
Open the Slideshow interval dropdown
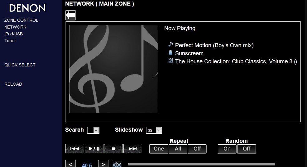click(x=154, y=130)
